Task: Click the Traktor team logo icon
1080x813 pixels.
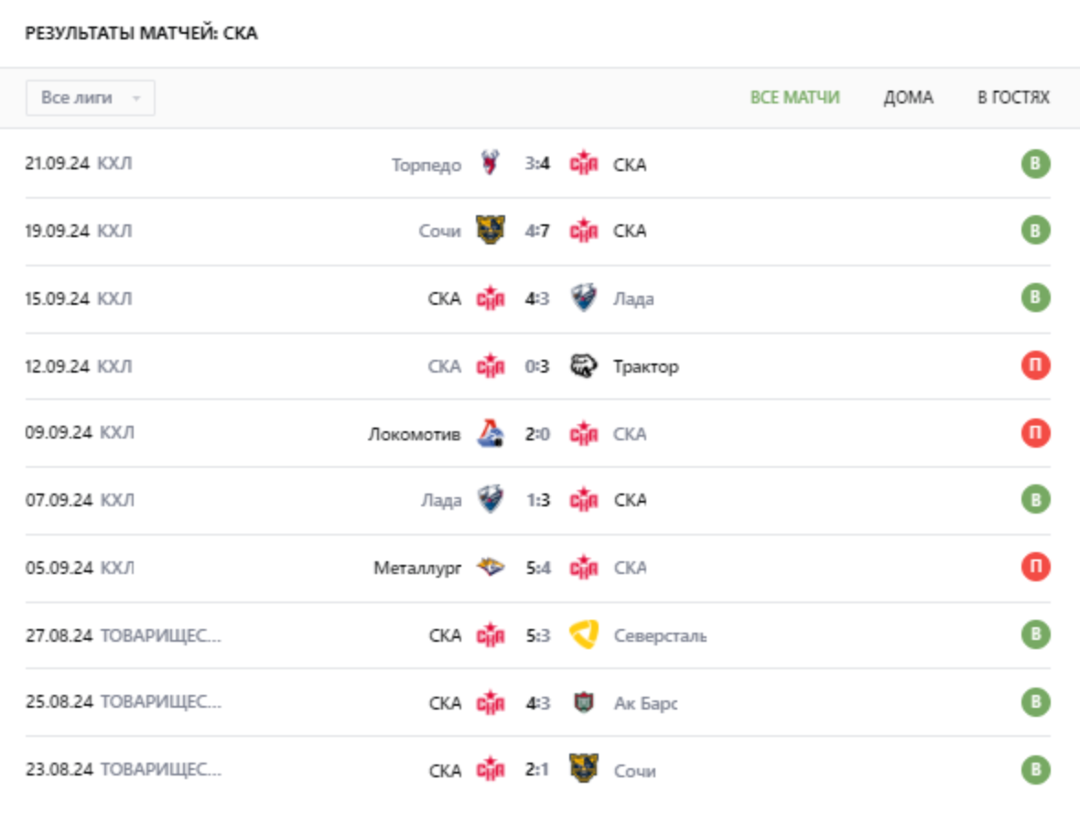Action: pyautogui.click(x=583, y=366)
